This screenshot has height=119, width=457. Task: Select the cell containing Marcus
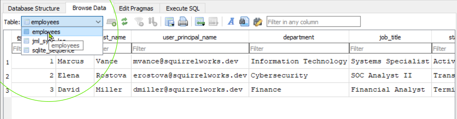75,61
